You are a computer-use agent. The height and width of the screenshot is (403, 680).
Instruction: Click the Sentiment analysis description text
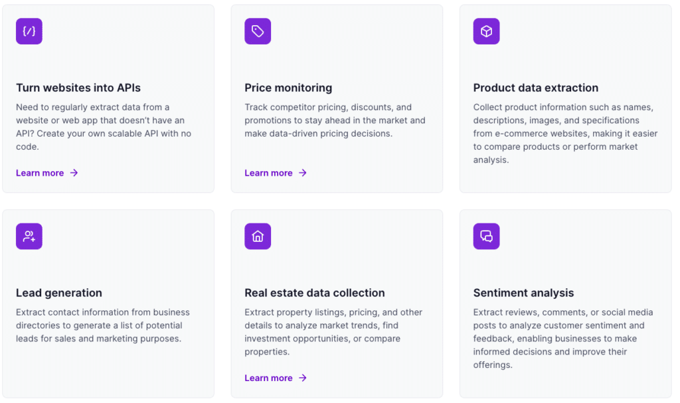click(x=562, y=338)
